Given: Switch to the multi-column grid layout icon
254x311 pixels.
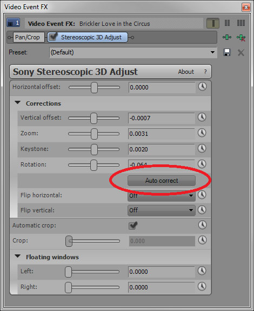Looking at the screenshot, I should [x=241, y=23].
